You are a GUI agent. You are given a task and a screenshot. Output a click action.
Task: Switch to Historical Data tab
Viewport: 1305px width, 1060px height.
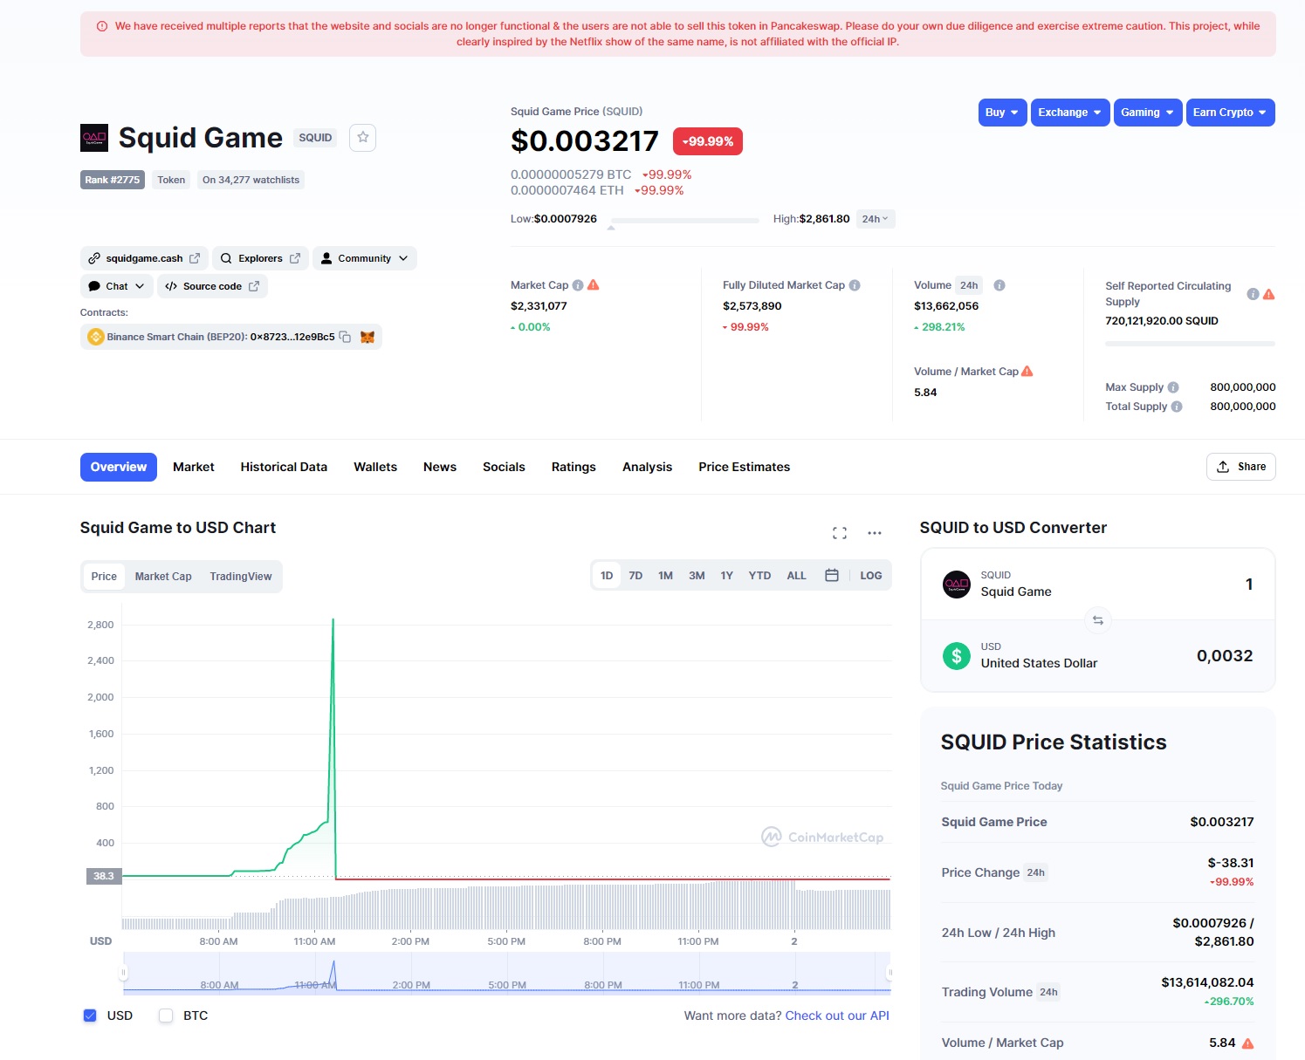284,467
